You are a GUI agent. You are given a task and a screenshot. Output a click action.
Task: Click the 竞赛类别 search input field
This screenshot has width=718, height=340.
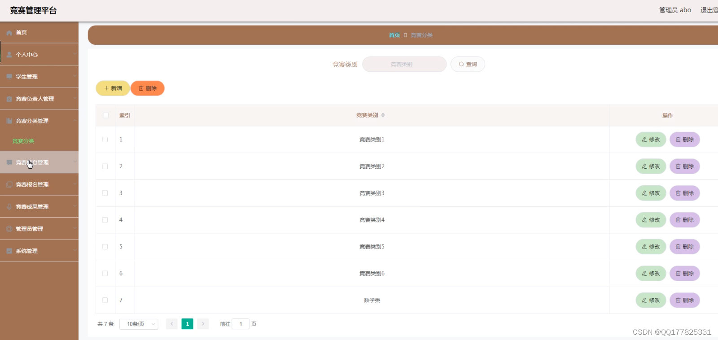[x=404, y=64]
